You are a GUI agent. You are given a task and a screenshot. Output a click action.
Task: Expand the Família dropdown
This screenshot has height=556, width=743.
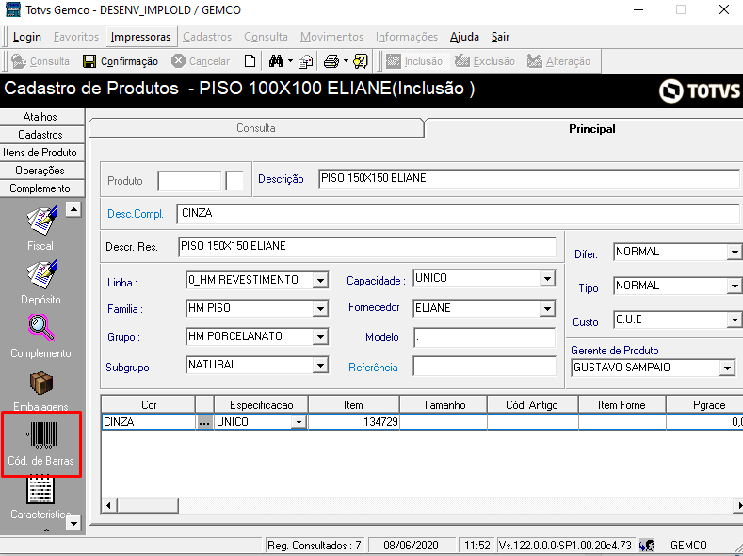click(320, 309)
